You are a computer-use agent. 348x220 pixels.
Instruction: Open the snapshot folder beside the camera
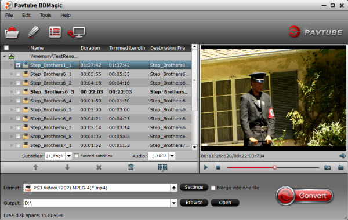[341, 167]
